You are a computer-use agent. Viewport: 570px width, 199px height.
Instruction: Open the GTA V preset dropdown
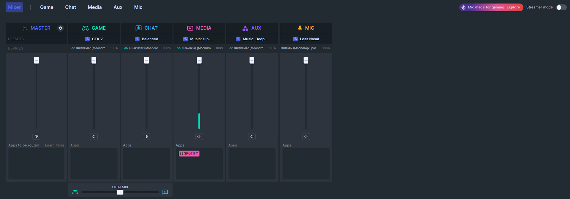point(94,39)
